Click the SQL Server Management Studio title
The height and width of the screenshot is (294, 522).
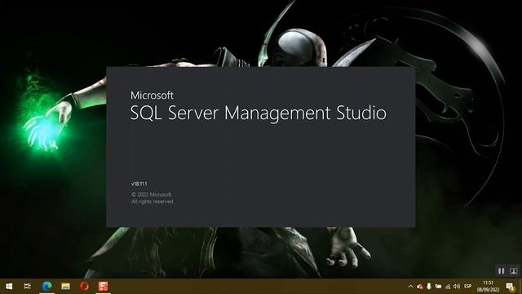tap(259, 113)
